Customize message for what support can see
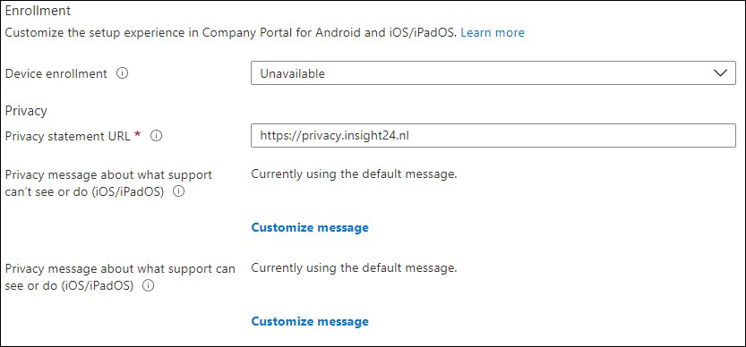This screenshot has height=347, width=746. coord(310,322)
